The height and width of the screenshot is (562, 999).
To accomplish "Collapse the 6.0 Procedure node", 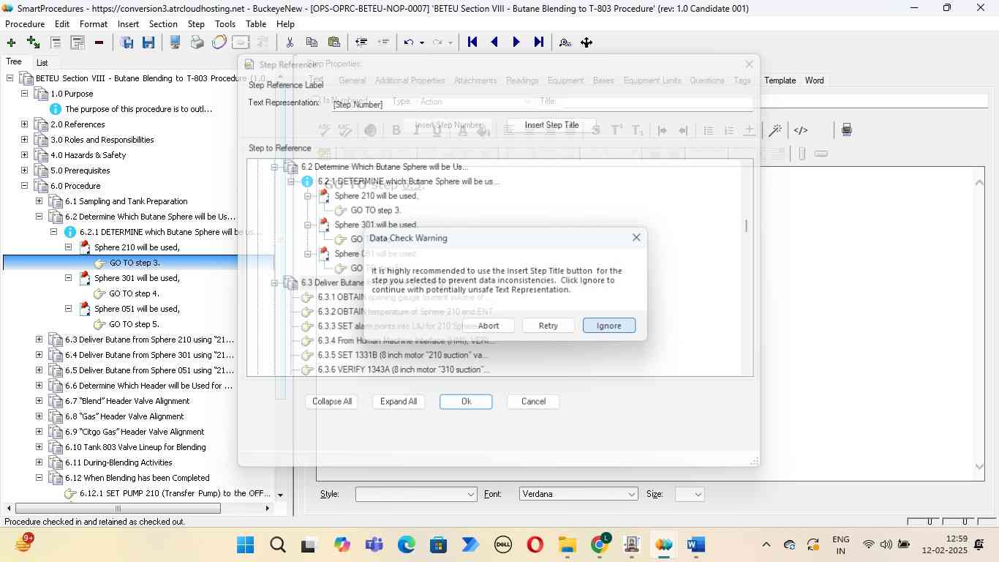I will click(x=25, y=186).
